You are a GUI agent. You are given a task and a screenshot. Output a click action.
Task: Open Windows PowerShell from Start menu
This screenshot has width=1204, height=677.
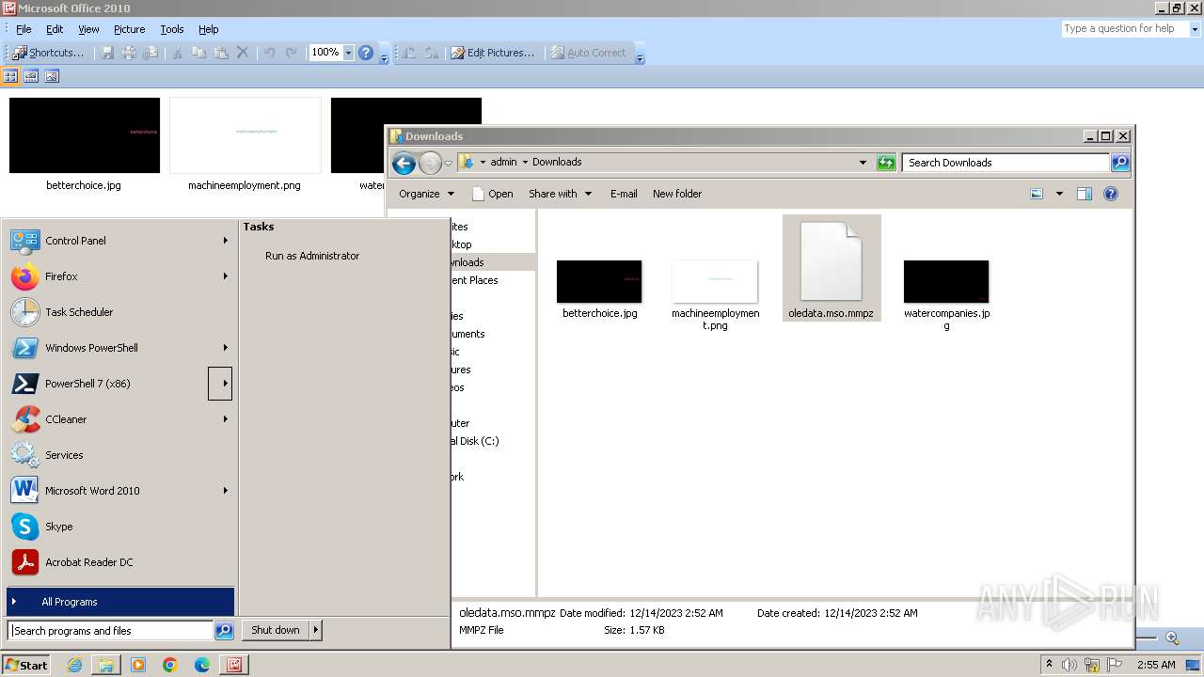point(119,348)
